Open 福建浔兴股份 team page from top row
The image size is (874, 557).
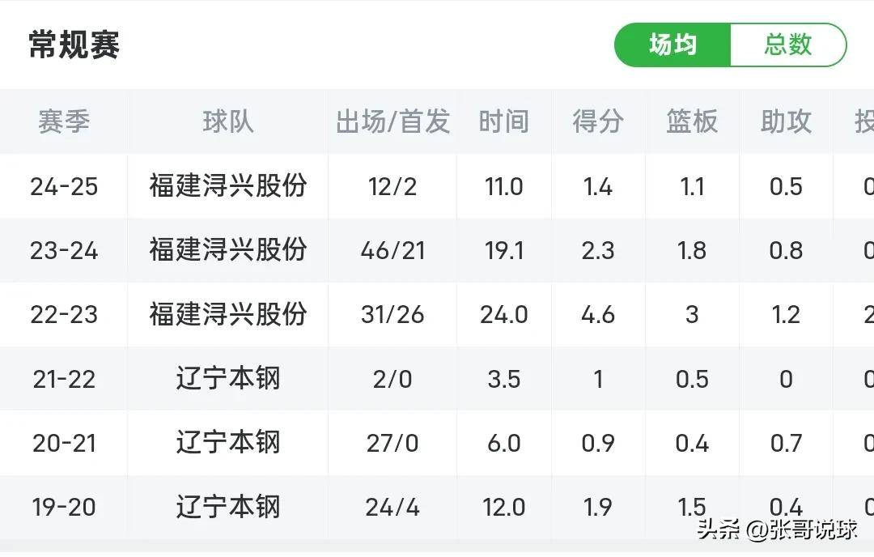(227, 186)
